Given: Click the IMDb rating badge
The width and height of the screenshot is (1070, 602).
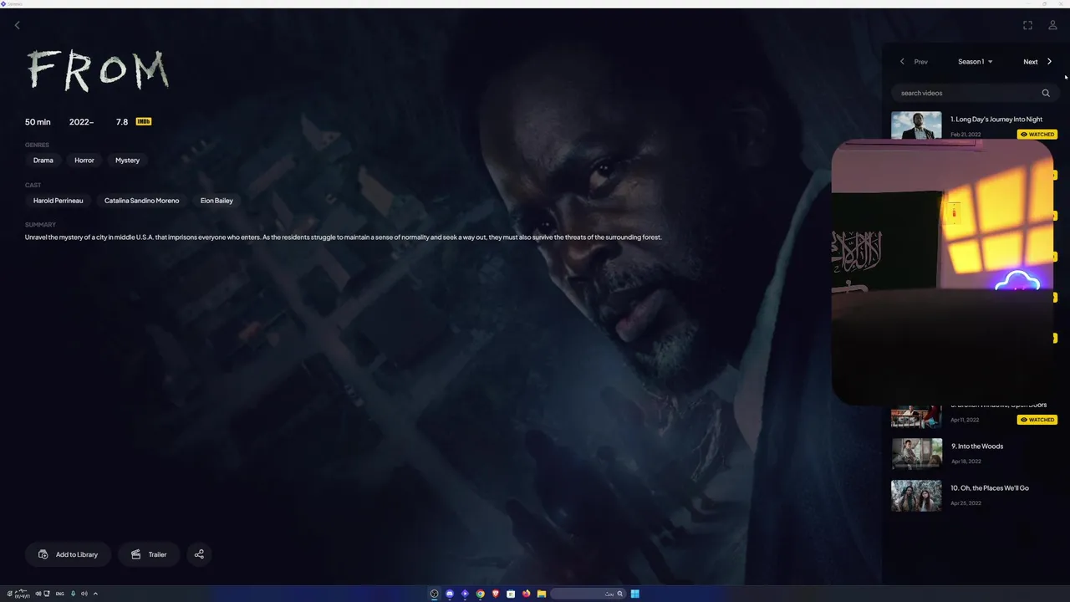Looking at the screenshot, I should [x=144, y=121].
